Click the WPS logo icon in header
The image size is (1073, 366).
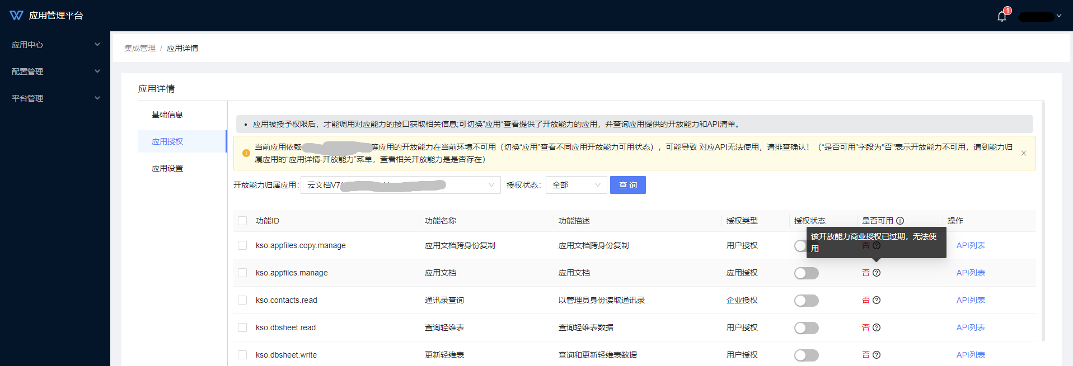[x=16, y=16]
